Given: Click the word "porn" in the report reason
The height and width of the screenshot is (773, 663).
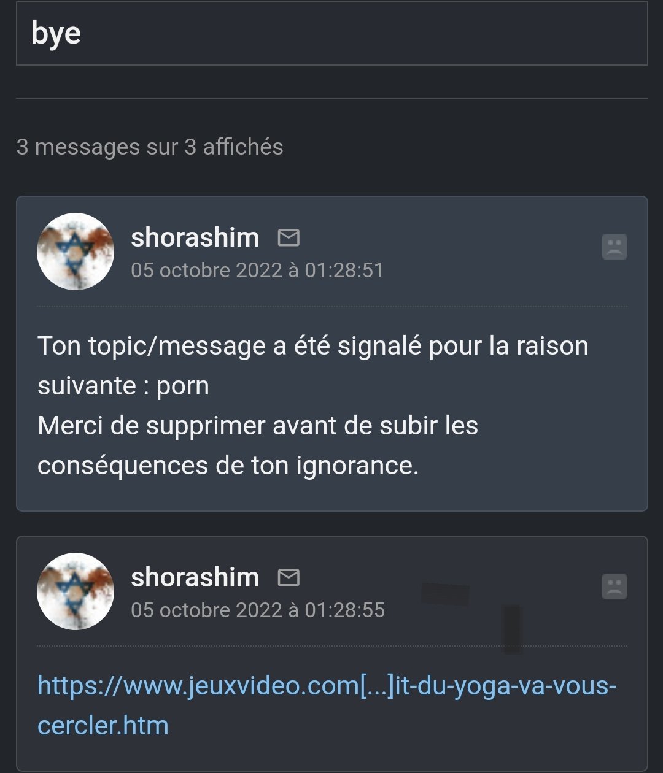Looking at the screenshot, I should [183, 387].
